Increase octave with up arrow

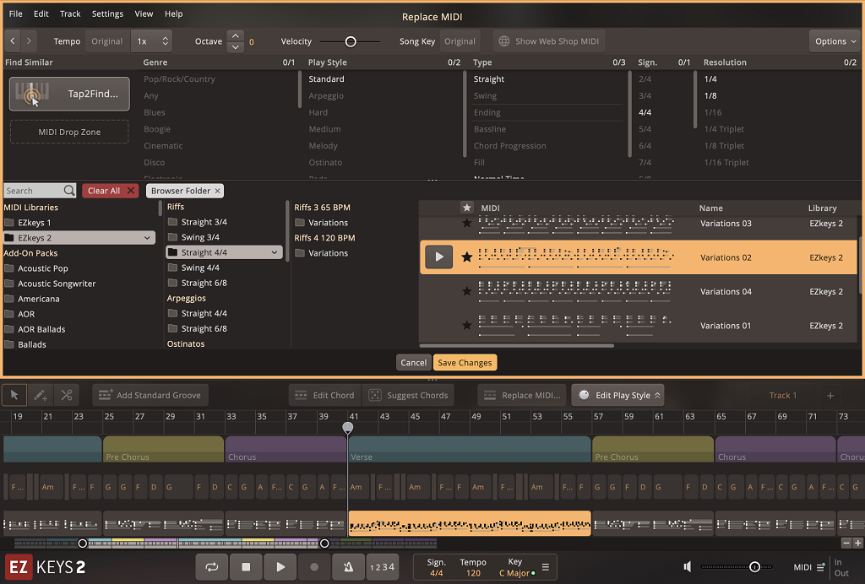pyautogui.click(x=235, y=35)
